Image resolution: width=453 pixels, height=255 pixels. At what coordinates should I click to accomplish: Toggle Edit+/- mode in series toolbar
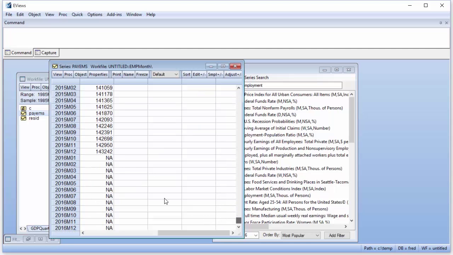click(x=199, y=74)
